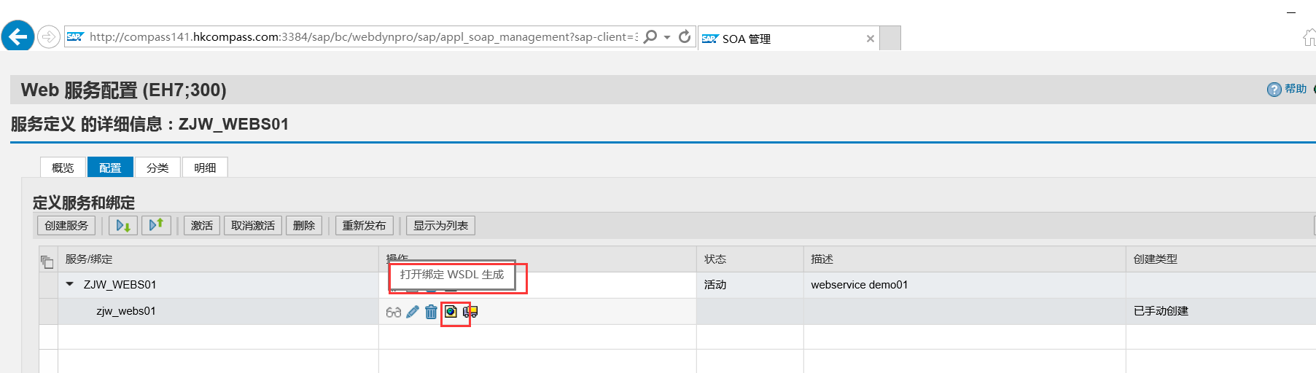Click the collapse-all nodes arrow button
1316x373 pixels.
(x=156, y=226)
